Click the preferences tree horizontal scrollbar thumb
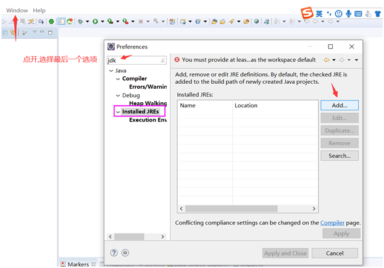The height and width of the screenshot is (268, 384). (129, 237)
